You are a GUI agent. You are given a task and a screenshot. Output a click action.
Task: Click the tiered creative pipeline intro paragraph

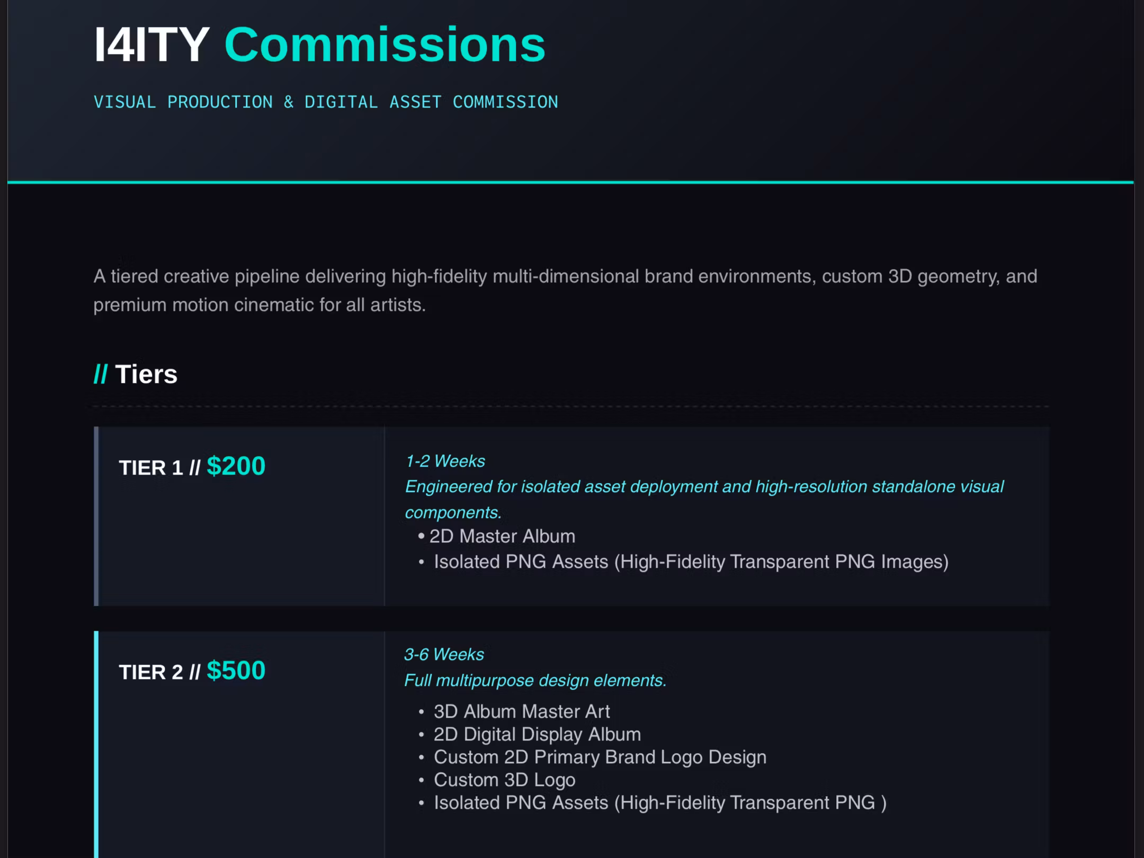tap(565, 290)
